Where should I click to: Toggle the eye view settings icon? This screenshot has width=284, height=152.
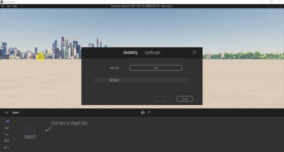272,16
